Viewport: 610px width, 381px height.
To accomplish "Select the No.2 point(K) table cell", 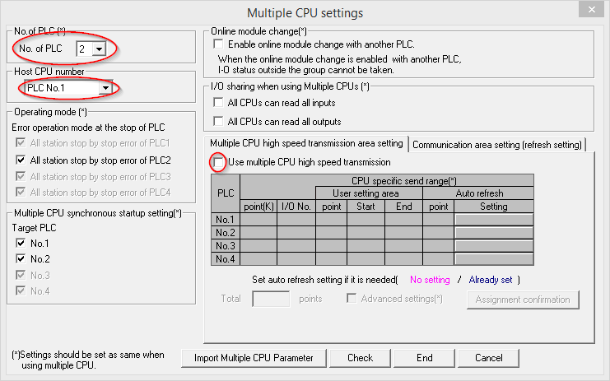I will [x=258, y=232].
